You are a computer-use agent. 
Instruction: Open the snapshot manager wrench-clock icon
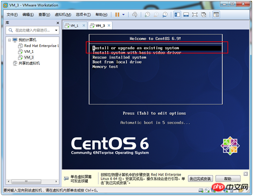click(x=165, y=14)
